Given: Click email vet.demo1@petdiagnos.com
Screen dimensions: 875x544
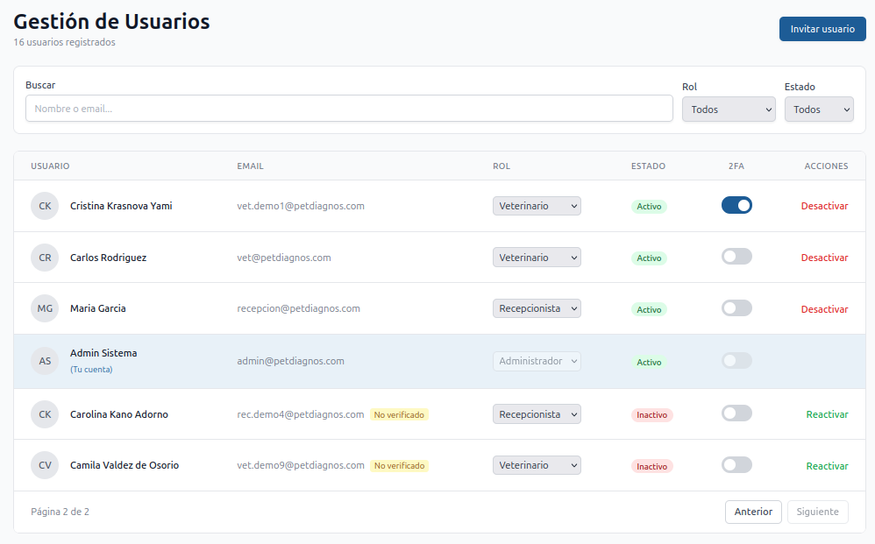Looking at the screenshot, I should pos(301,206).
